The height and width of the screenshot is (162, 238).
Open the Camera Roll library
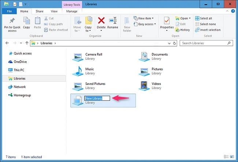point(78,56)
